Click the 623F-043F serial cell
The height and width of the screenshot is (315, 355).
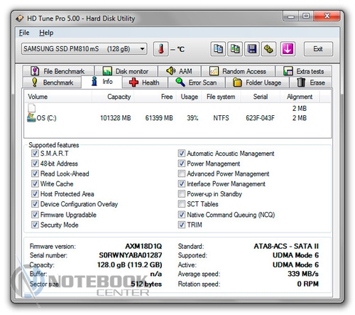coord(260,118)
